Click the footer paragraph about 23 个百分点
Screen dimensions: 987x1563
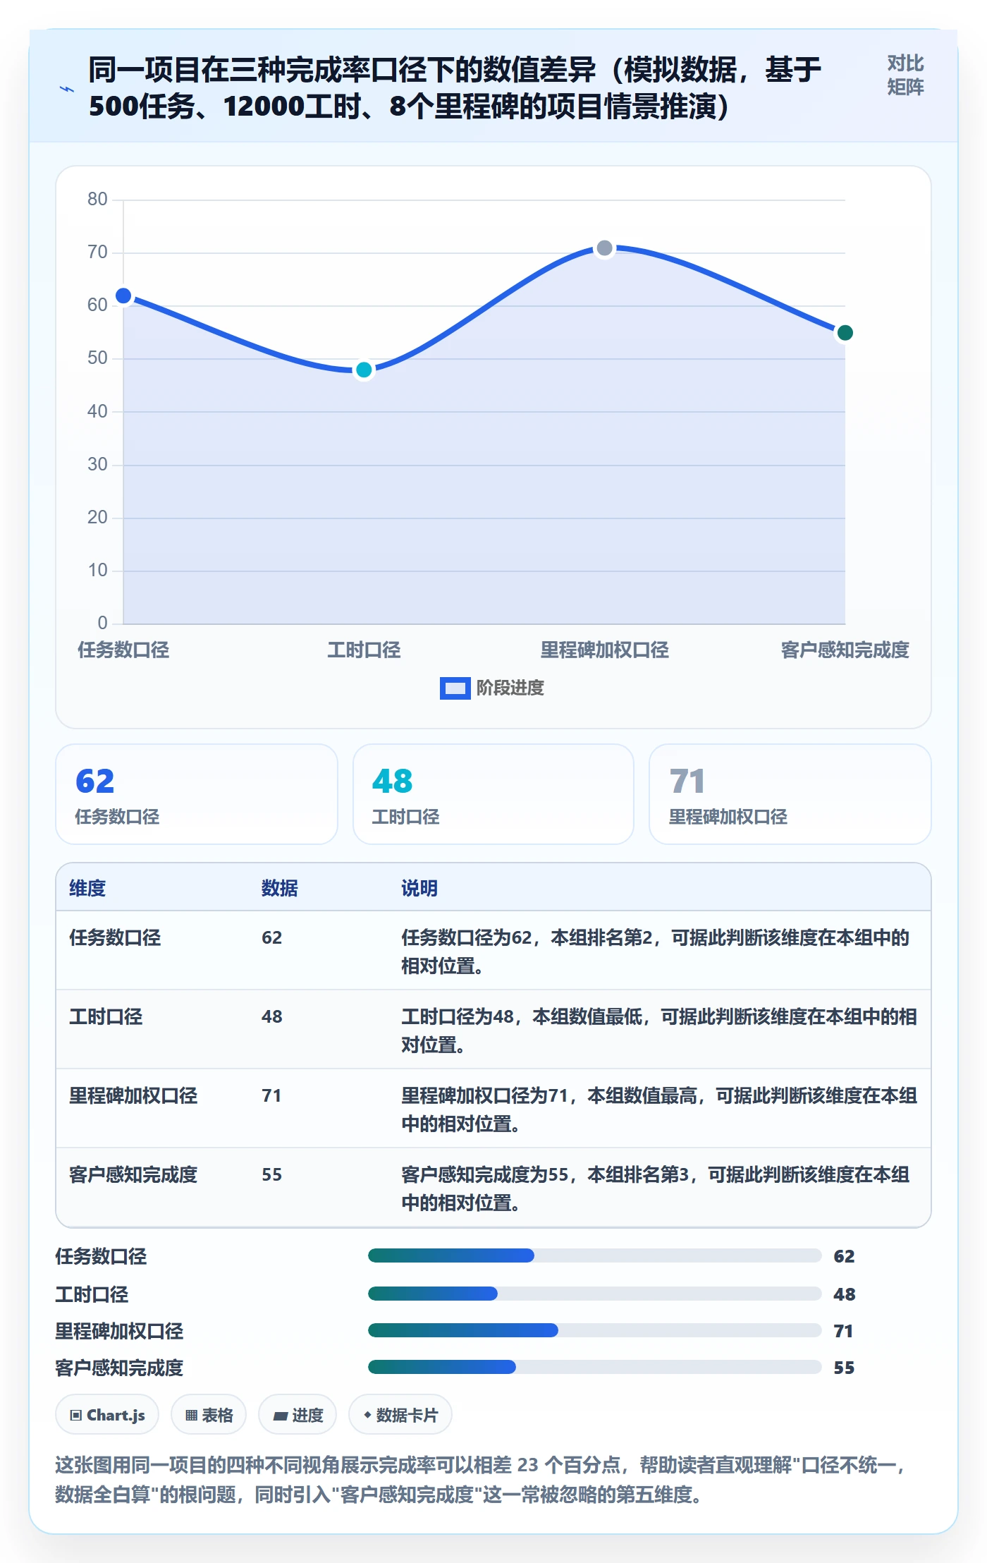click(482, 1480)
